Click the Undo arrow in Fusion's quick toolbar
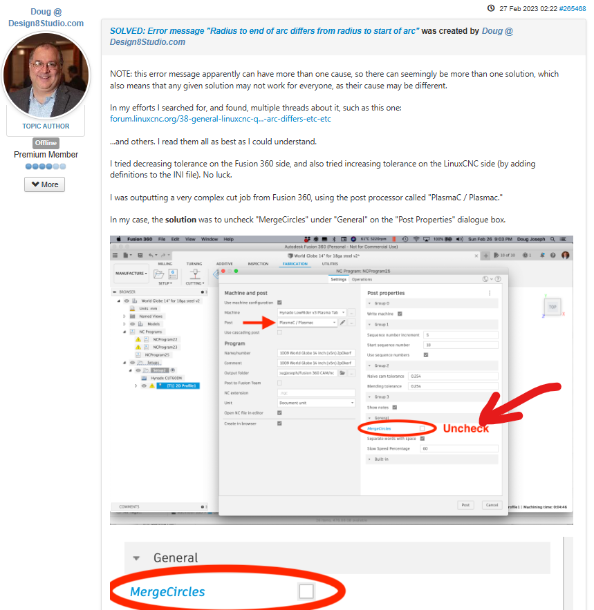Viewport: 594px width, 610px height. coord(151,255)
